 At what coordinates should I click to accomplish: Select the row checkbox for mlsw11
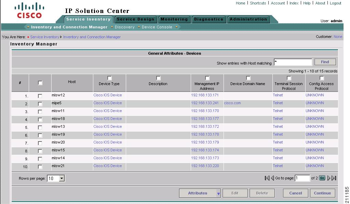point(40,112)
